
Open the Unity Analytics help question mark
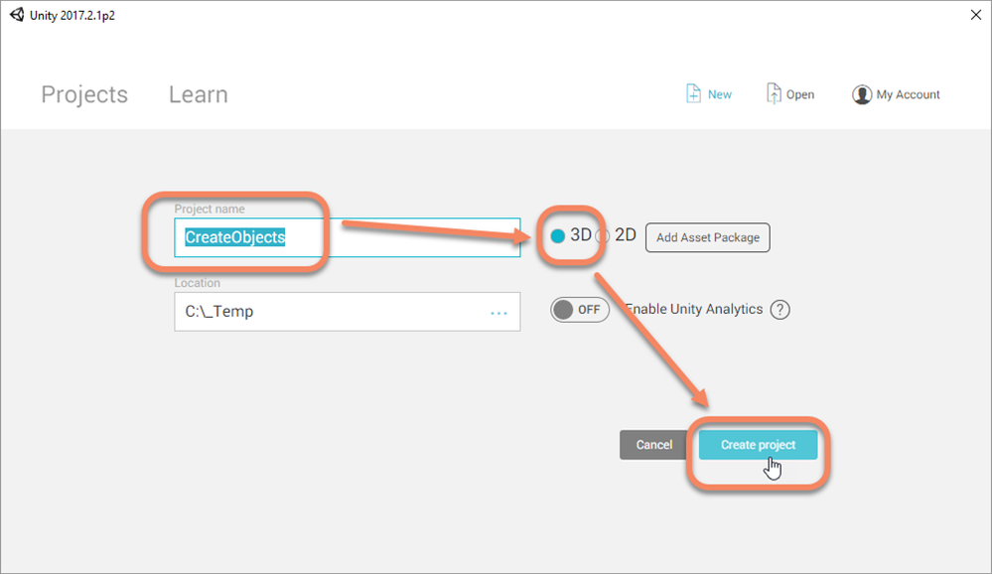pos(780,310)
